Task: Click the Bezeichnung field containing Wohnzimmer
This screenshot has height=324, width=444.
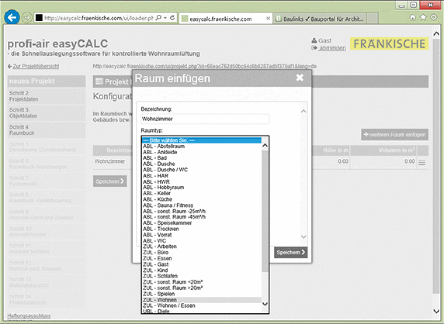Action: tap(205, 119)
